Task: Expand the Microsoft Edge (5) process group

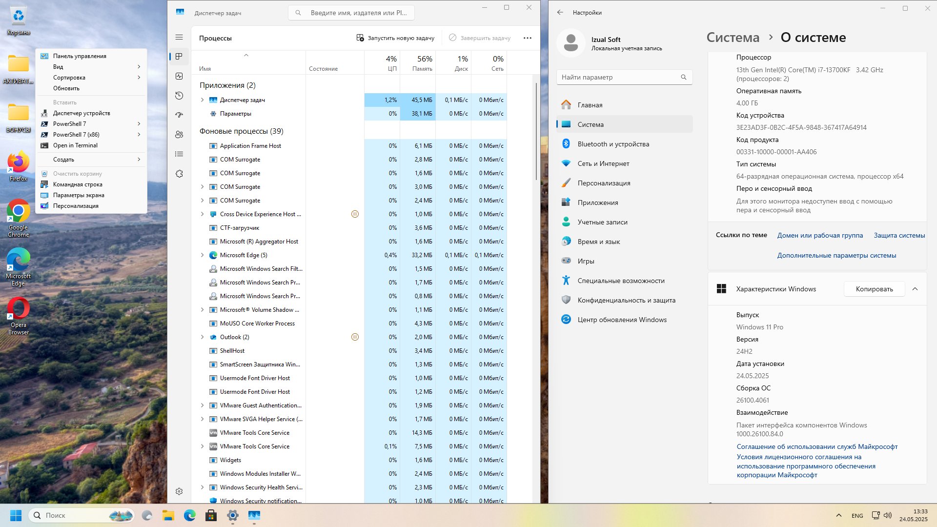Action: (x=203, y=255)
